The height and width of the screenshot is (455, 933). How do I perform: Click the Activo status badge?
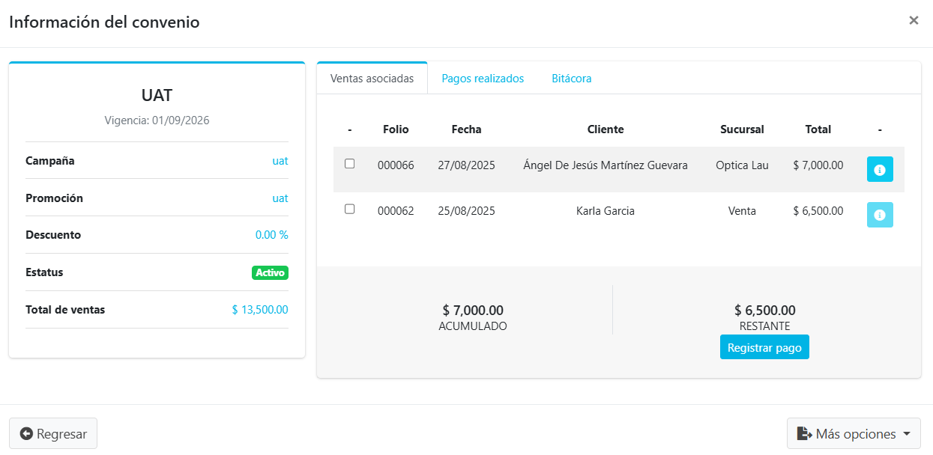pyautogui.click(x=270, y=272)
